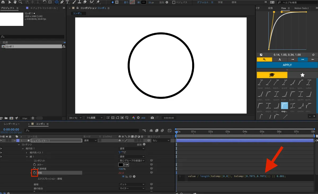
Task: Select the Puppet Pin tool
Action: (98, 2)
